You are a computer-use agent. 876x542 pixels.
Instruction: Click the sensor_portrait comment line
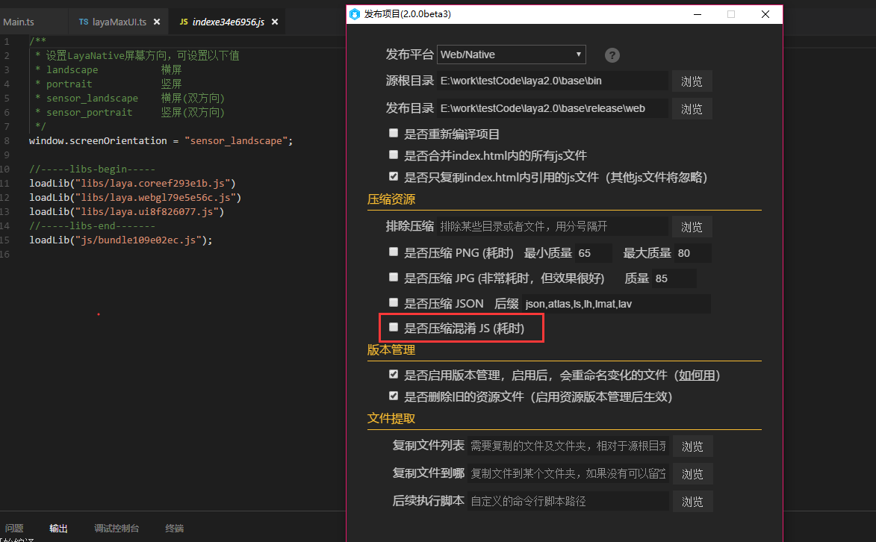130,112
